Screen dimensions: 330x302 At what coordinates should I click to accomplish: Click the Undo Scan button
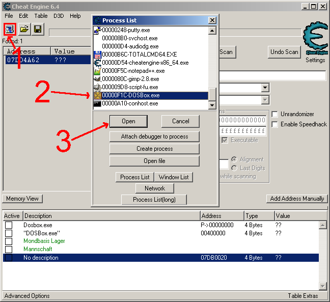284,52
